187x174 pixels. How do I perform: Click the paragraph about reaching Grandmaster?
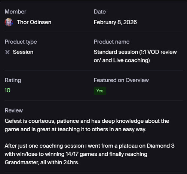pyautogui.click(x=89, y=154)
